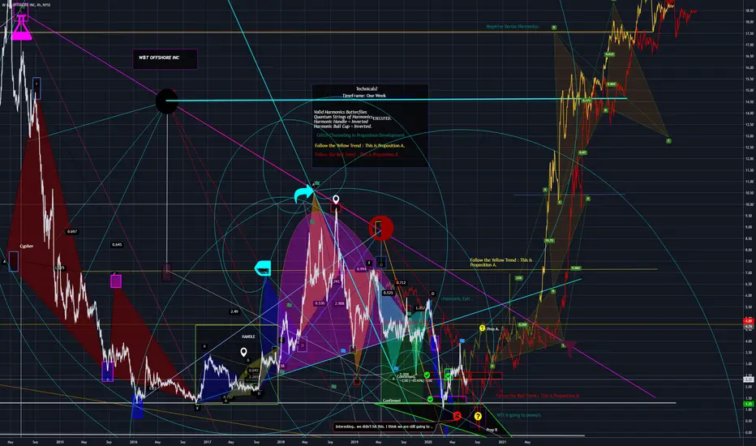Click the HANDLE label

click(x=248, y=337)
